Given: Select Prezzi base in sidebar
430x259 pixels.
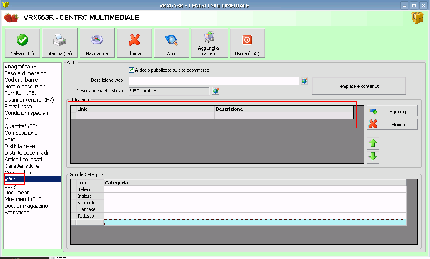Looking at the screenshot, I should [x=18, y=107].
